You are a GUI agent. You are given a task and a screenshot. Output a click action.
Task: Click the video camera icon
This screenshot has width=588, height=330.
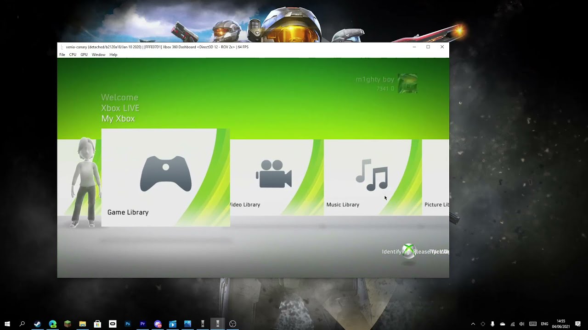tap(274, 174)
